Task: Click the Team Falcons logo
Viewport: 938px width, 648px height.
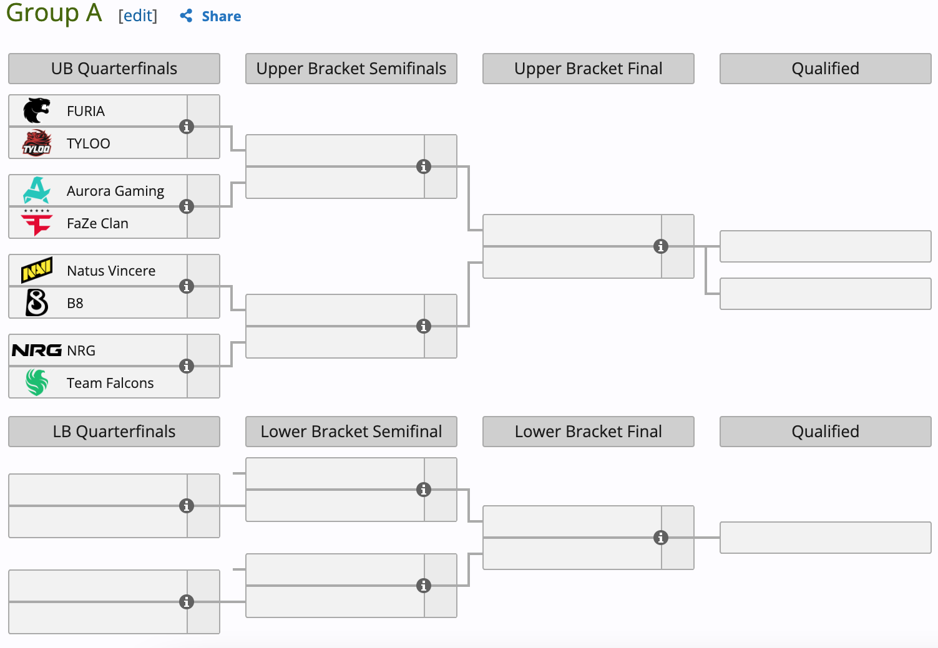Action: click(37, 382)
